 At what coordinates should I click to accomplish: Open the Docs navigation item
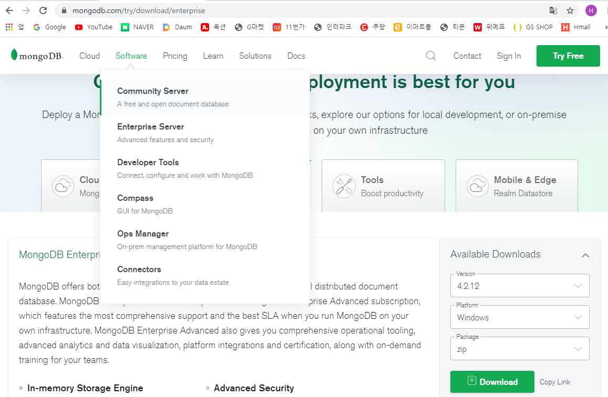[296, 56]
